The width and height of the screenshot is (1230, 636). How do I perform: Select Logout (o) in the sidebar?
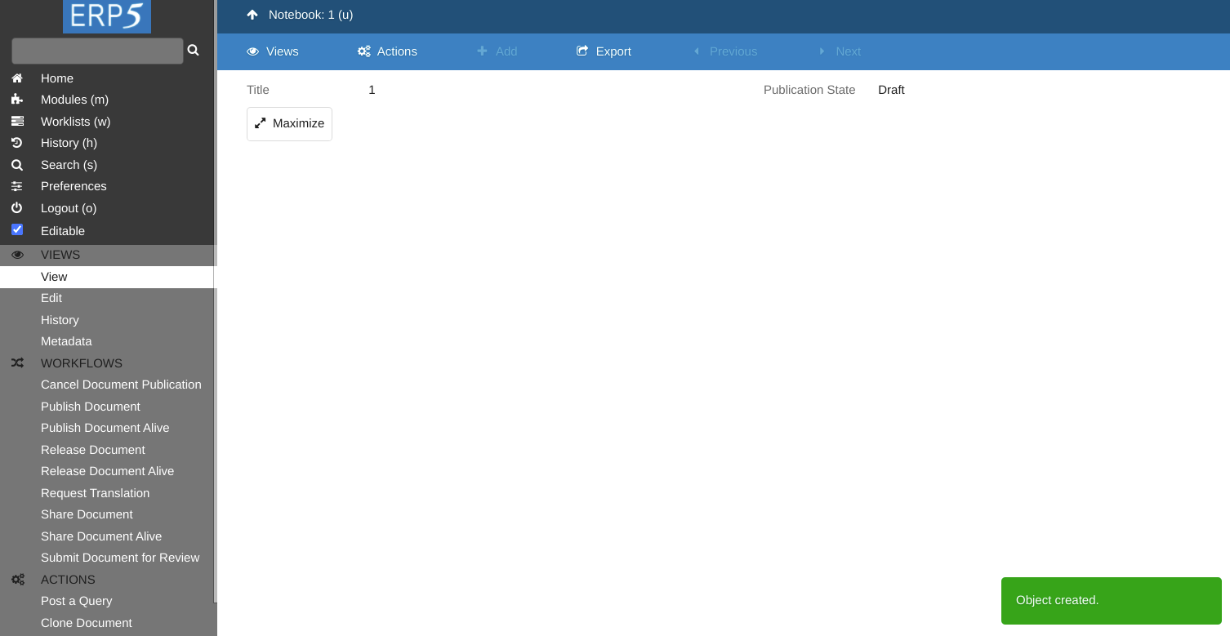69,208
